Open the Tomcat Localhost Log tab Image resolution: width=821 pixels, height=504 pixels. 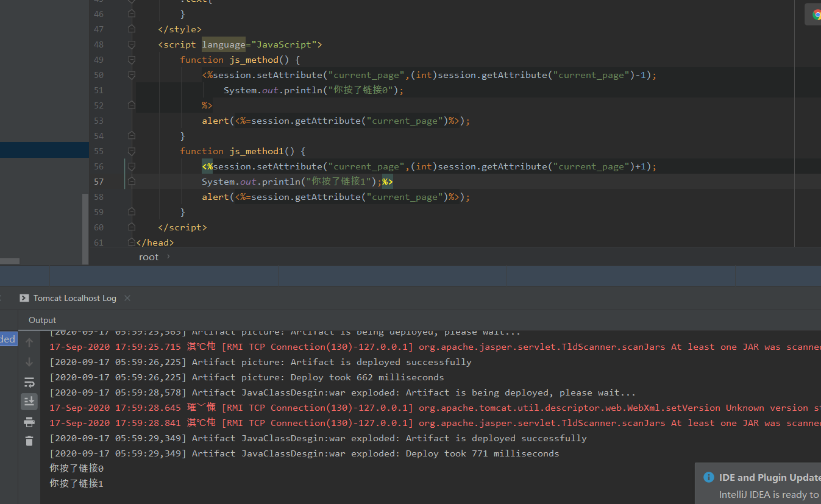coord(74,298)
